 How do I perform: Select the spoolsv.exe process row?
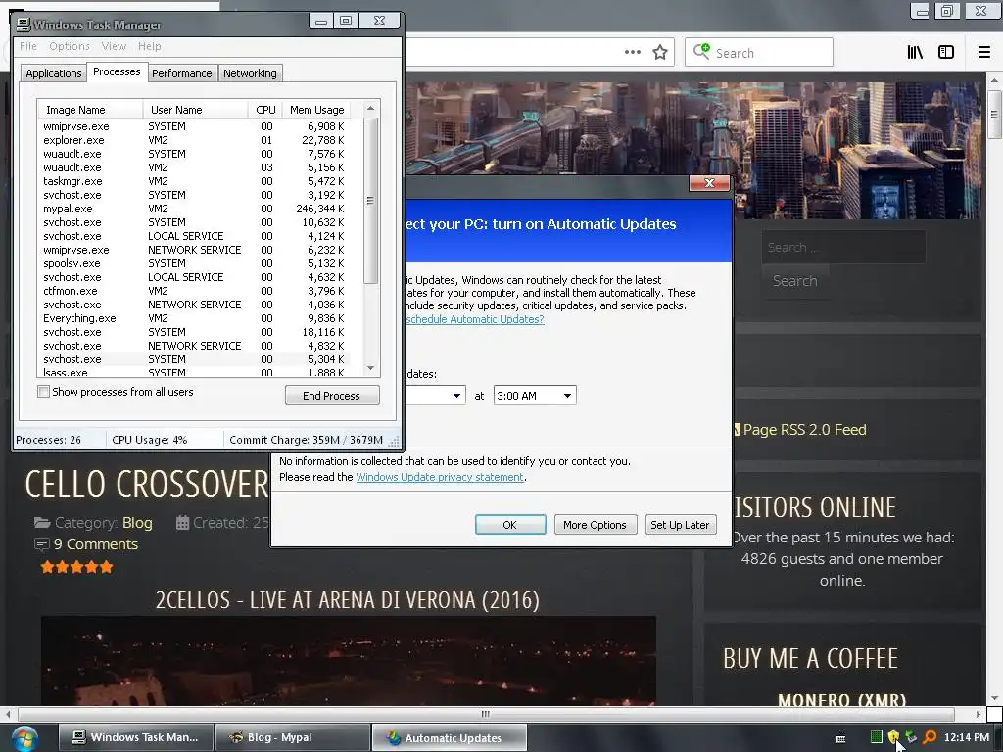(x=194, y=263)
